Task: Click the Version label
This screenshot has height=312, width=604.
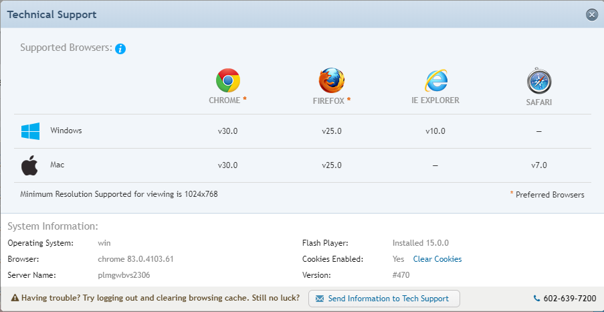Action: [x=316, y=275]
